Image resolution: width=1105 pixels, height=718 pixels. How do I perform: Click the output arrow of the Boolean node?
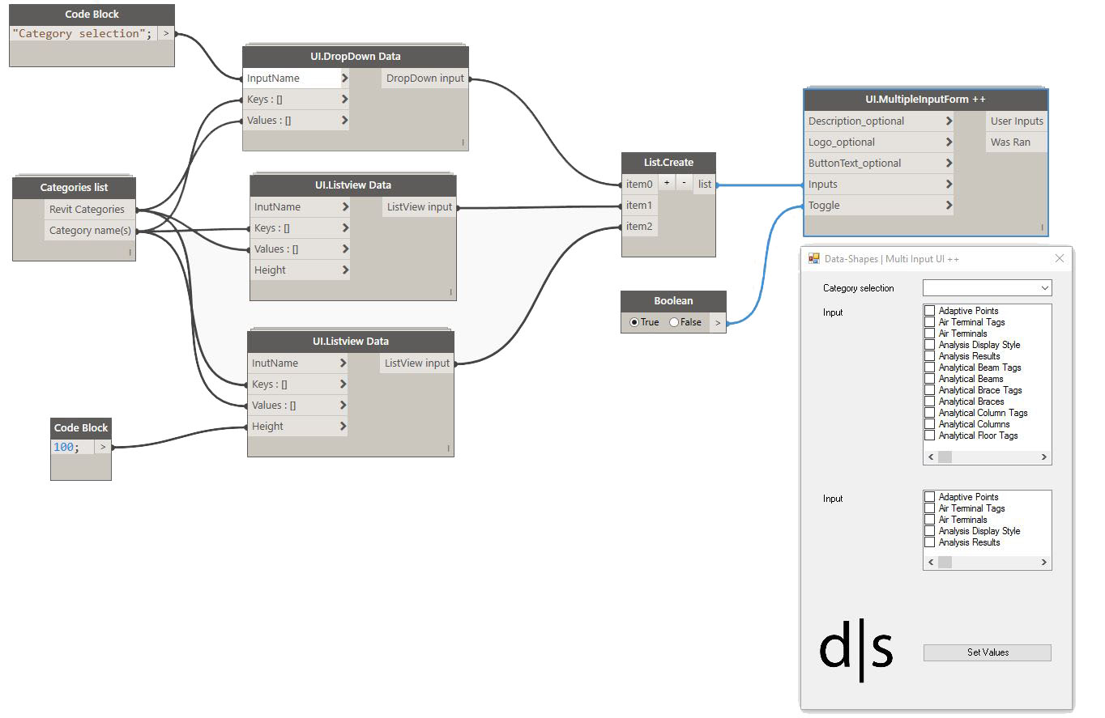click(x=718, y=322)
